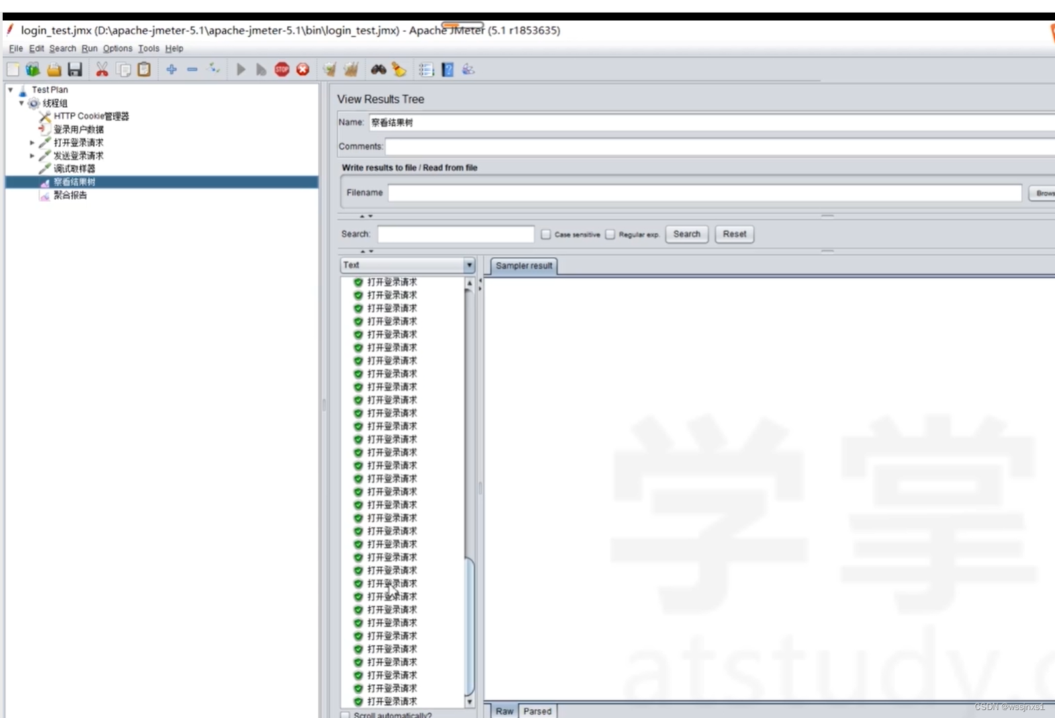Click Start no pauses icon
Screen dimensions: 1055x718
point(261,69)
